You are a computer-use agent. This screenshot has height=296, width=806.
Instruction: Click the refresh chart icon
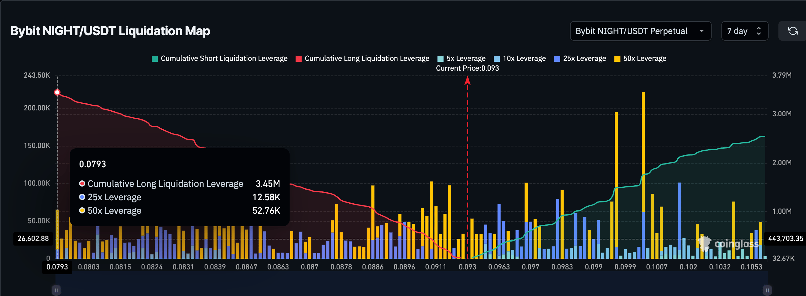[x=793, y=31]
